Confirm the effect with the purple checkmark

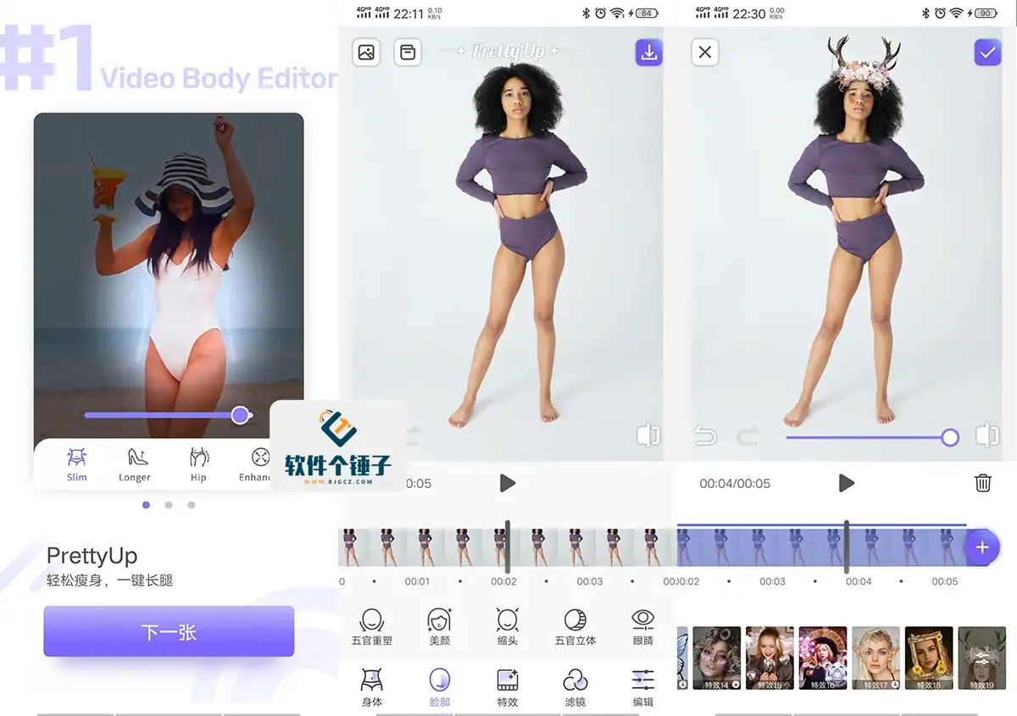pos(987,53)
